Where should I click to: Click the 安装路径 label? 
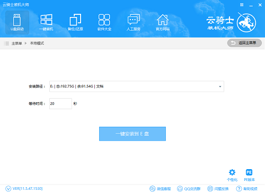37,86
